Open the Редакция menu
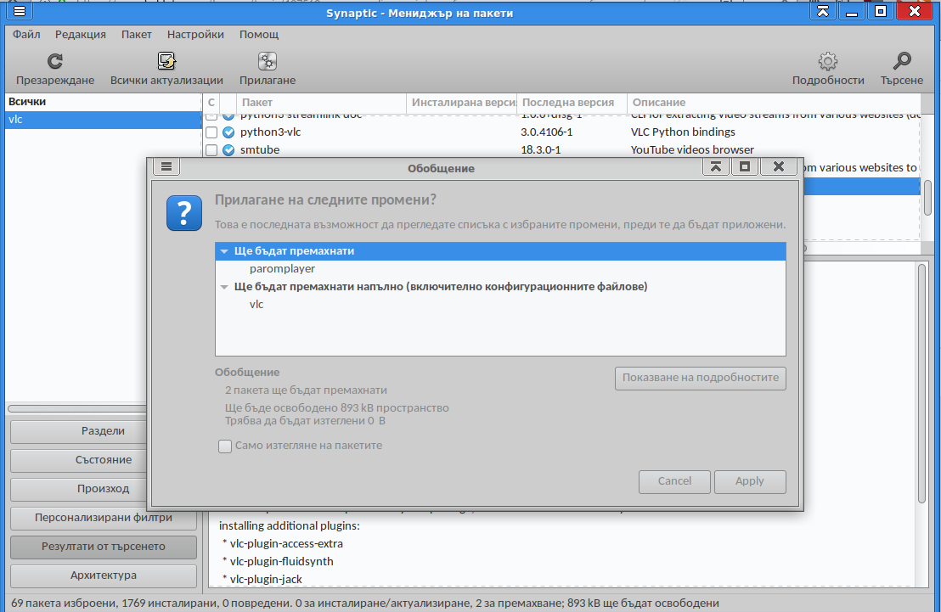This screenshot has width=941, height=612. [81, 34]
